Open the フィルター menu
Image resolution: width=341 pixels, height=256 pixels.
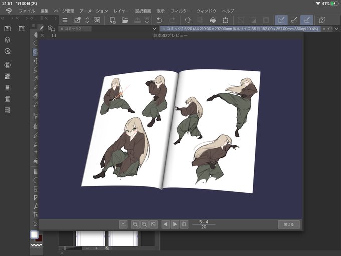180,10
